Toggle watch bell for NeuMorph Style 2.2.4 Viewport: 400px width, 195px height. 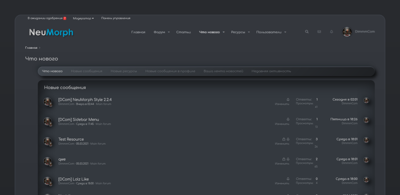(x=288, y=99)
